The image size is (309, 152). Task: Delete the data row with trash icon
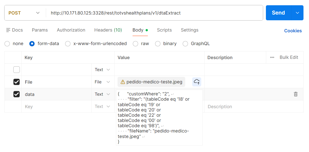point(296,94)
